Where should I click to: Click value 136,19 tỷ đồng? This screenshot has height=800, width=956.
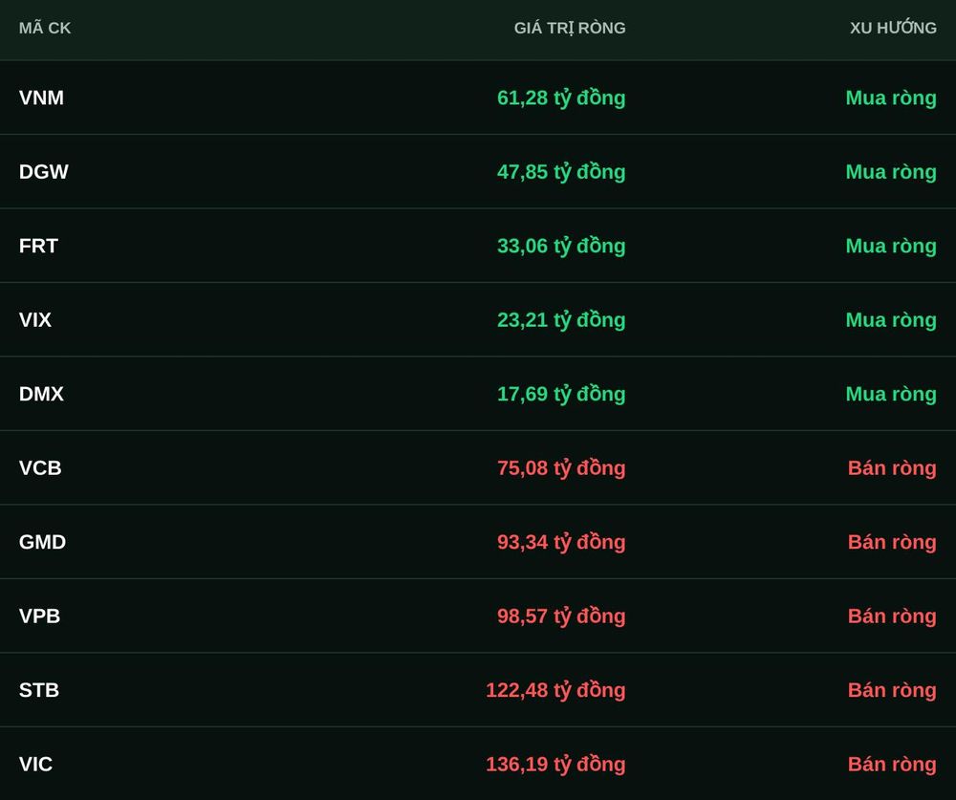555,765
